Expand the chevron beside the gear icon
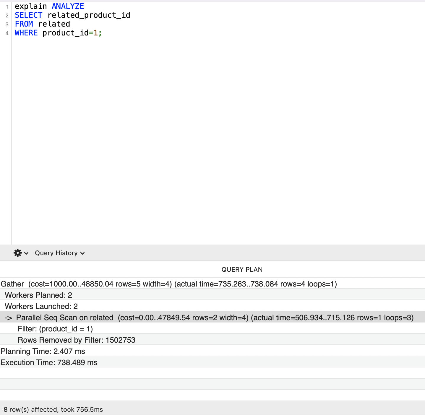This screenshot has height=415, width=425. tap(26, 253)
